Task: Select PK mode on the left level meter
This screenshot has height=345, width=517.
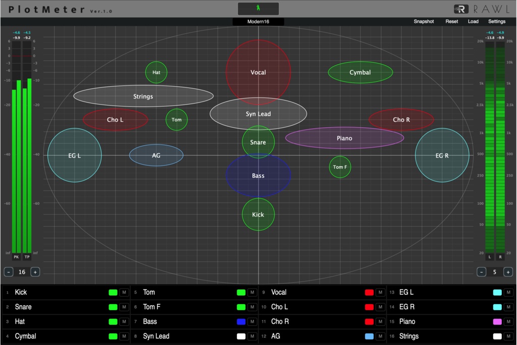Action: (x=15, y=257)
